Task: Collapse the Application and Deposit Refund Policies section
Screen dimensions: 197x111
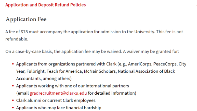Action: tap(46, 5)
